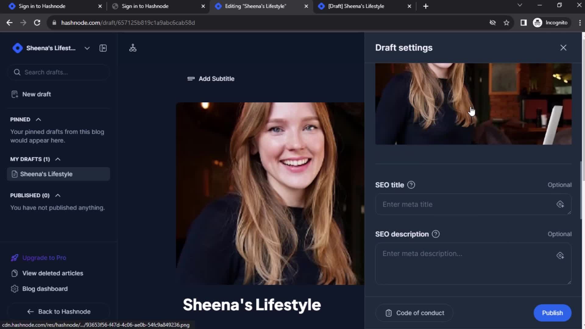Toggle blog dropdown for Sheena's Lifestyle
The image size is (585, 329).
pos(87,48)
